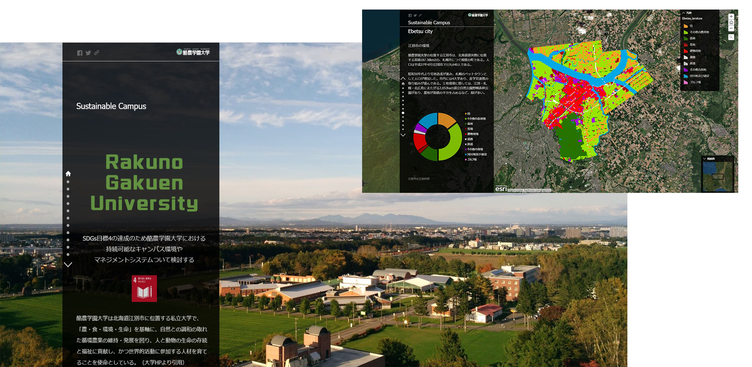This screenshot has width=752, height=367.
Task: Share cover page via Facebook icon
Action: pyautogui.click(x=80, y=53)
